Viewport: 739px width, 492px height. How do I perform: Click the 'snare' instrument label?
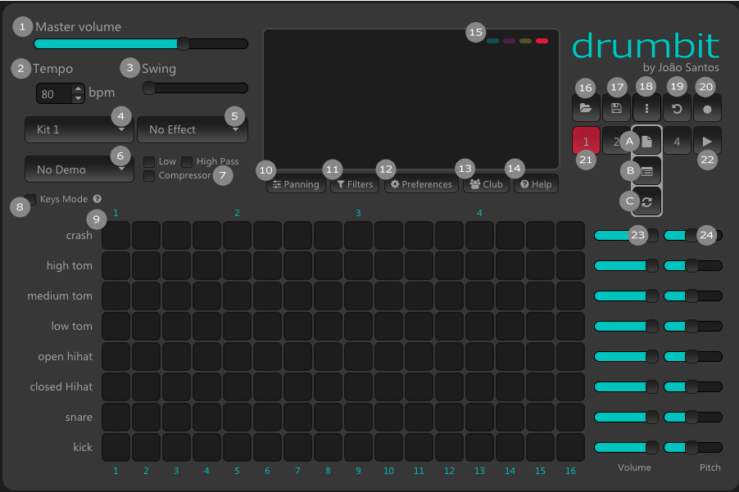tap(79, 418)
